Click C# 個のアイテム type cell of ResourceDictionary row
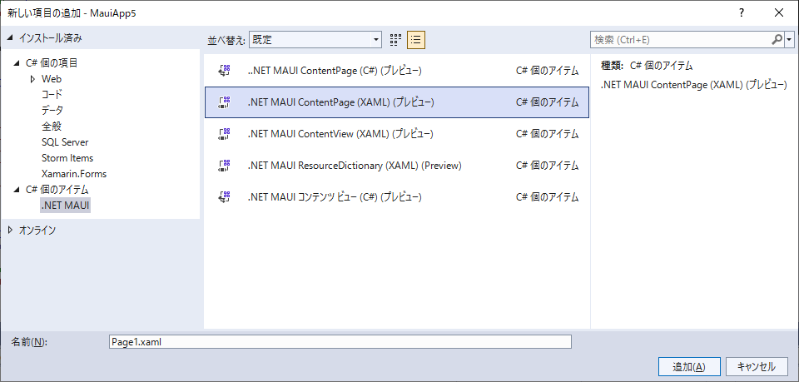The image size is (799, 382). [548, 166]
